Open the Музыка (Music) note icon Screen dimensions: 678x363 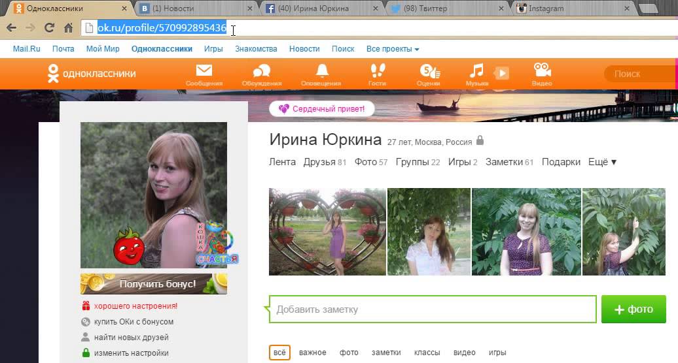point(477,71)
